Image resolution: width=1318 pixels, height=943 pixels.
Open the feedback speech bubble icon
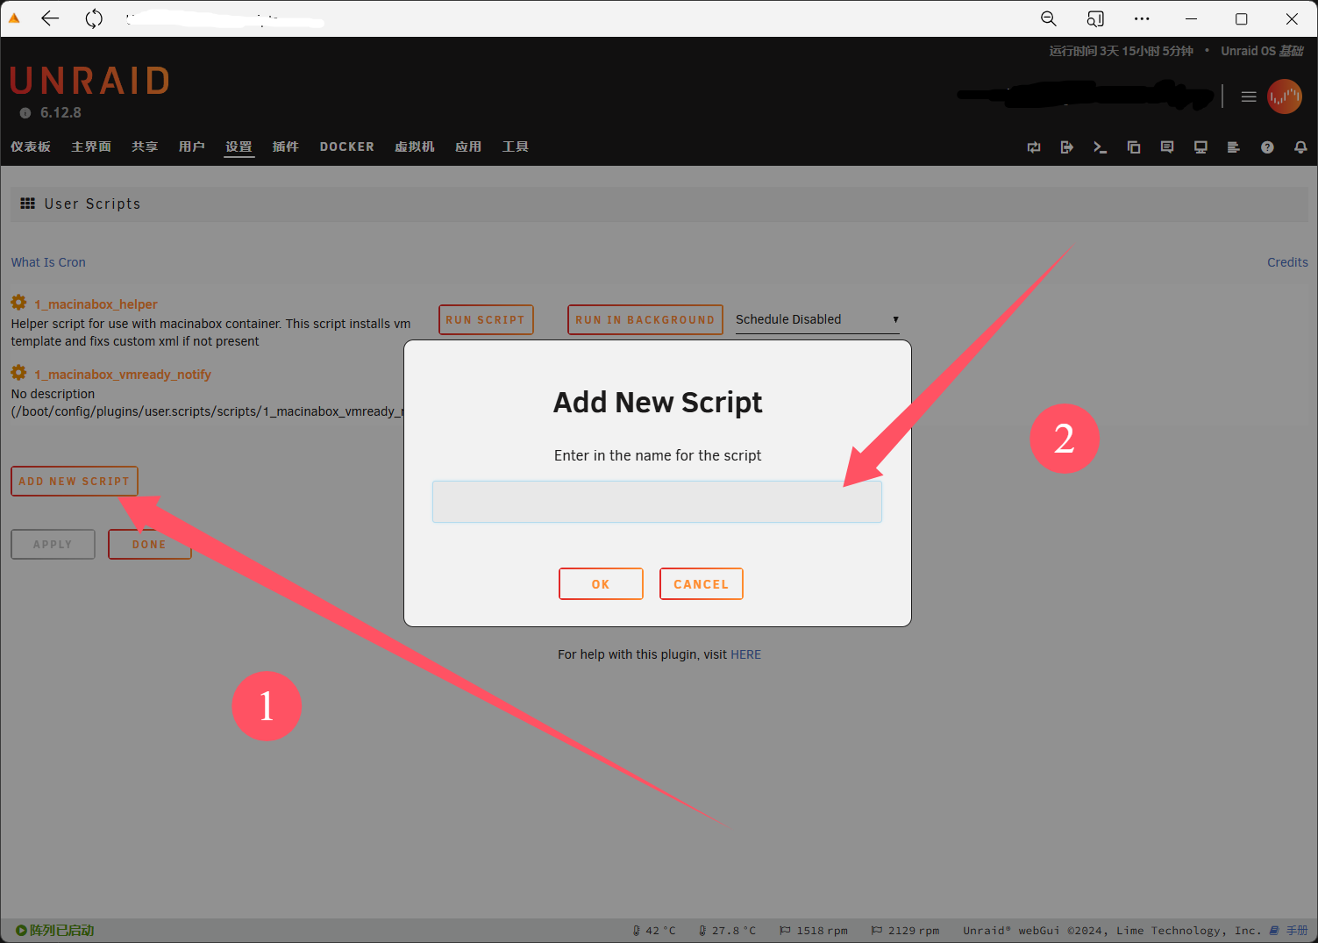pyautogui.click(x=1167, y=147)
